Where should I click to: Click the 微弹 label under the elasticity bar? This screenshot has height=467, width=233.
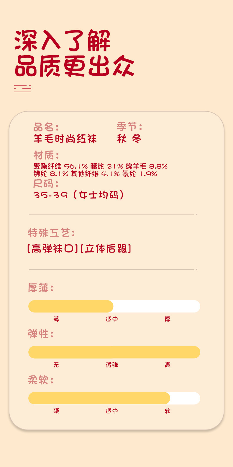(x=112, y=365)
